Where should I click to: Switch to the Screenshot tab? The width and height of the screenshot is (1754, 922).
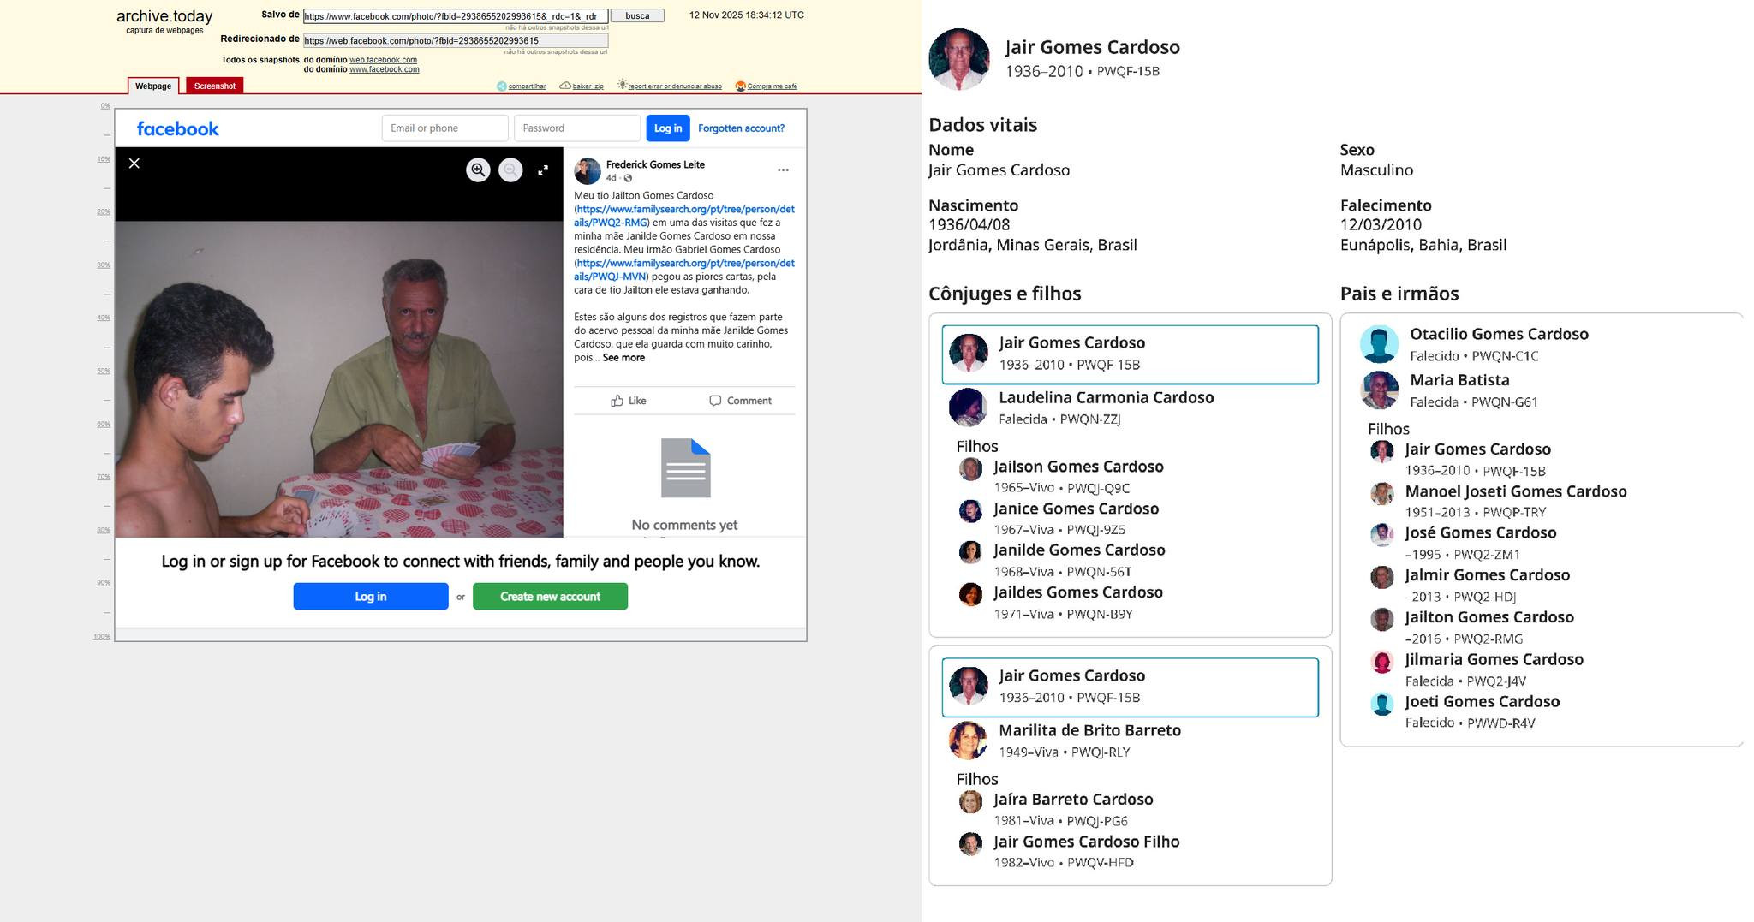coord(214,86)
